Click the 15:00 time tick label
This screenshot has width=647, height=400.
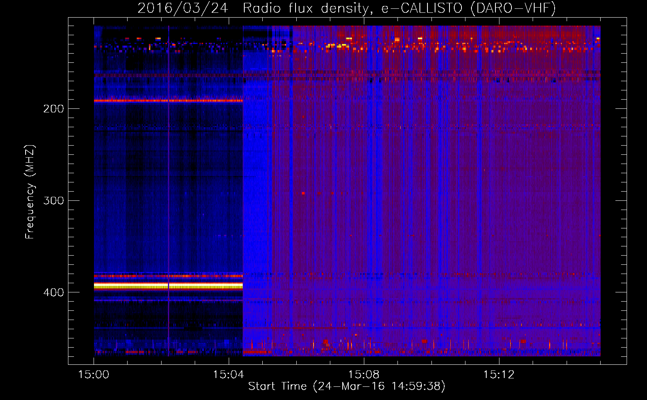tap(94, 374)
